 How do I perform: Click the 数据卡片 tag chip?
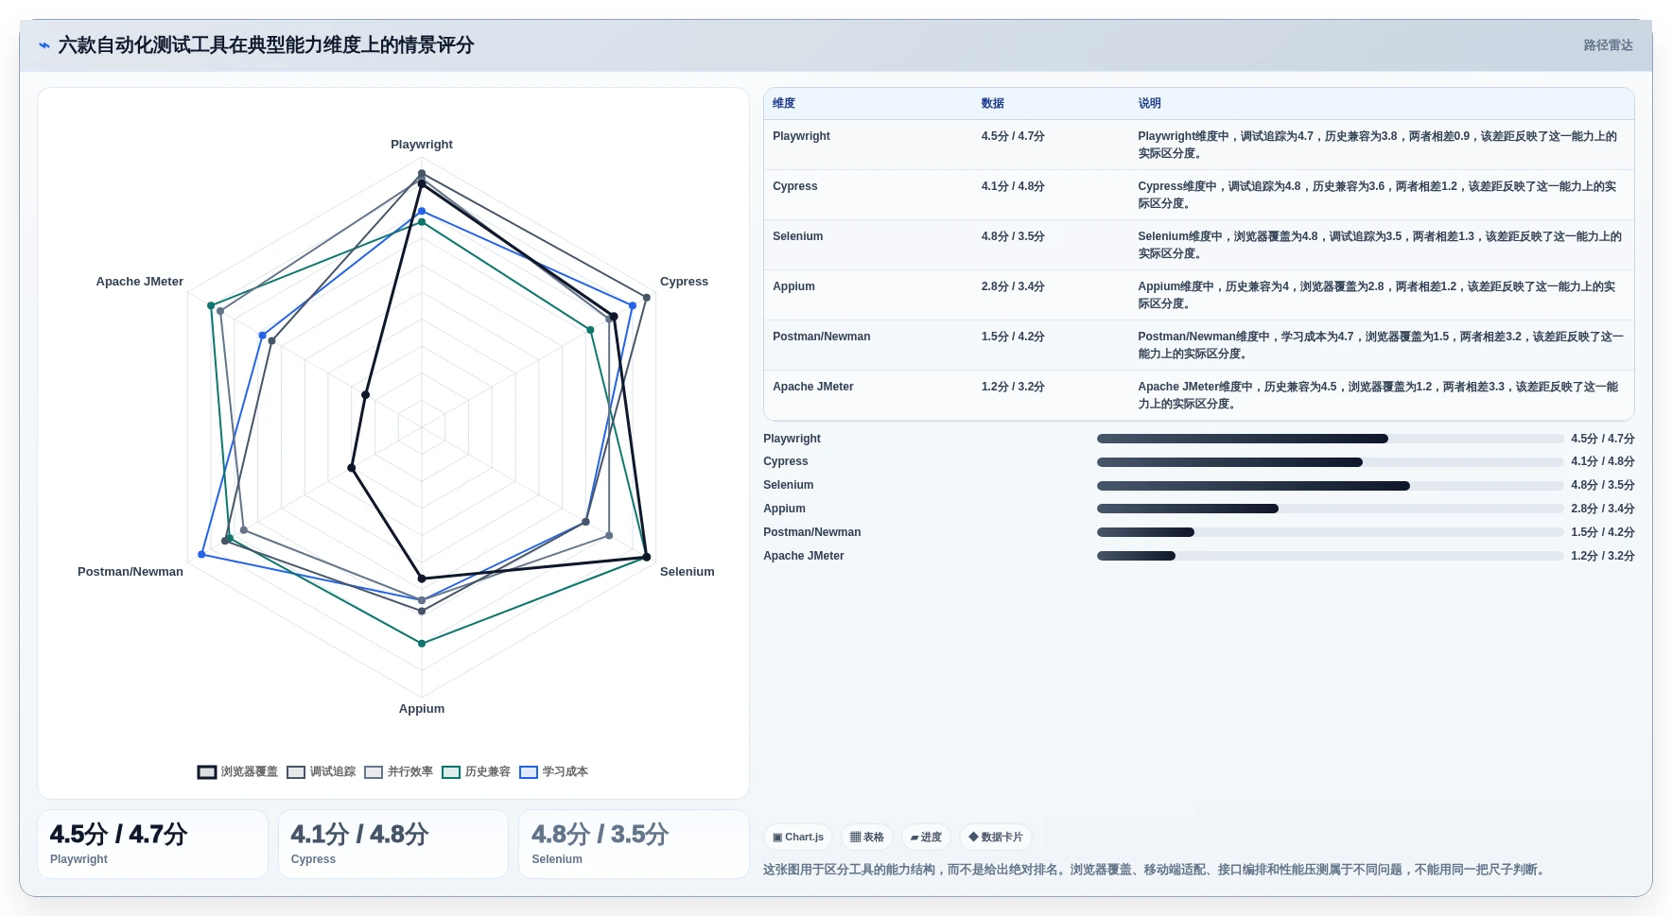996,838
